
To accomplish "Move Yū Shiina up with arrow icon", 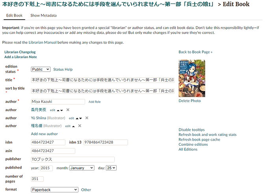I will 77,118.
